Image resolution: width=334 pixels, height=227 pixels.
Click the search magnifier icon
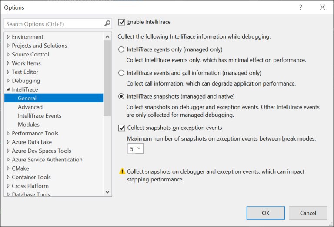[107, 23]
